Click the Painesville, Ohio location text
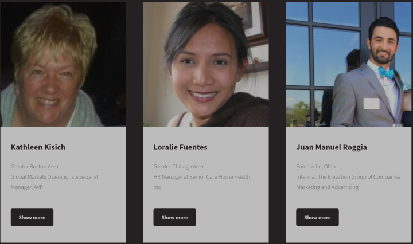This screenshot has height=244, width=413. point(316,167)
